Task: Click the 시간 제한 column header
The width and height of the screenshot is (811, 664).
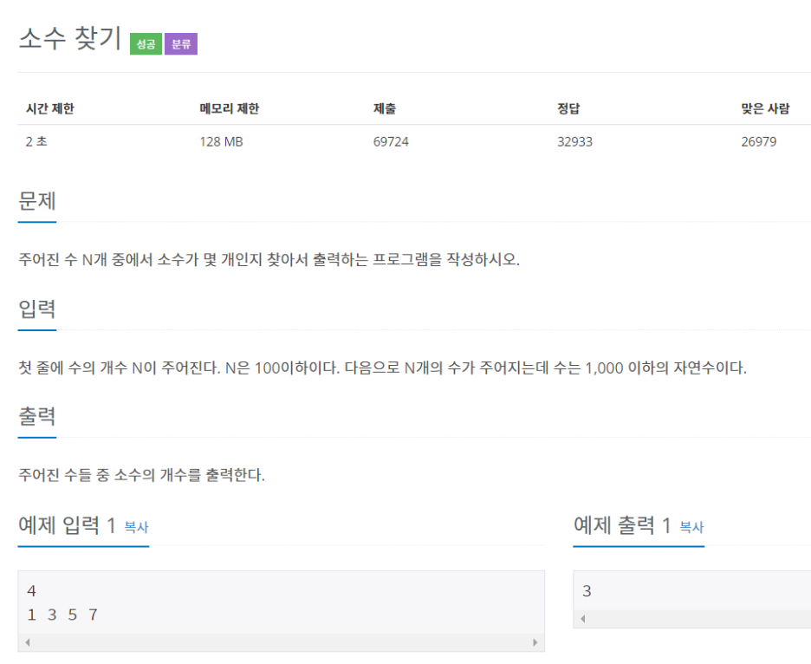Action: click(x=49, y=108)
